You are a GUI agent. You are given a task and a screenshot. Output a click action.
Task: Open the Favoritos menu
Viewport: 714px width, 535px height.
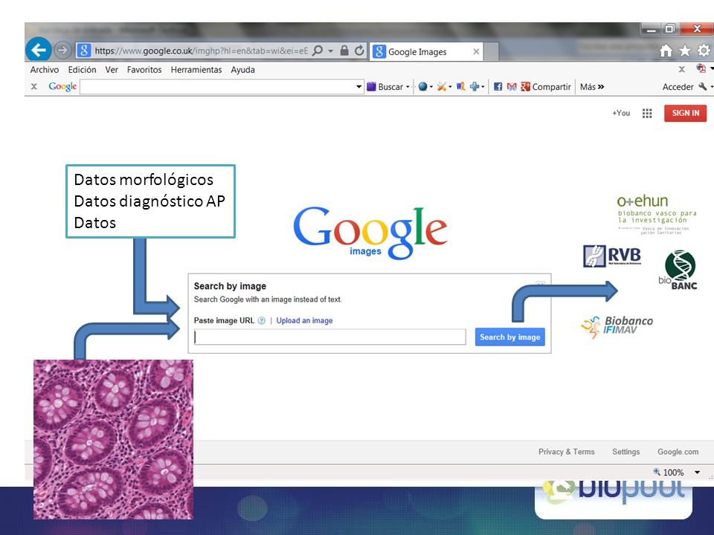144,70
